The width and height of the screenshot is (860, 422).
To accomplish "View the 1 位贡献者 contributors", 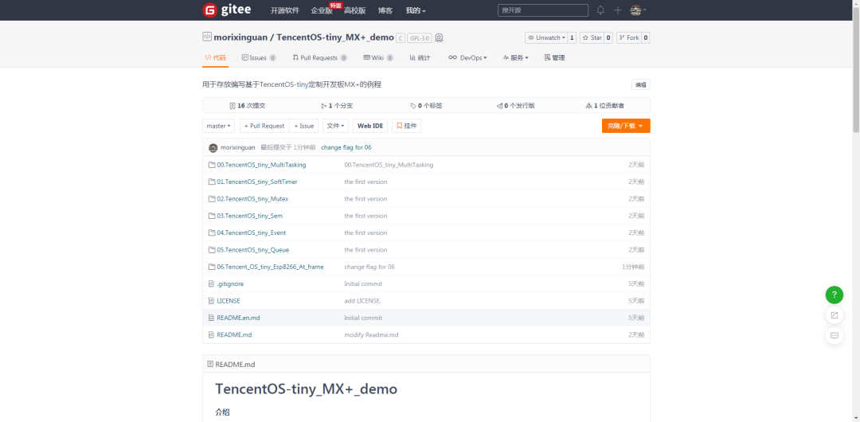I will pyautogui.click(x=605, y=106).
